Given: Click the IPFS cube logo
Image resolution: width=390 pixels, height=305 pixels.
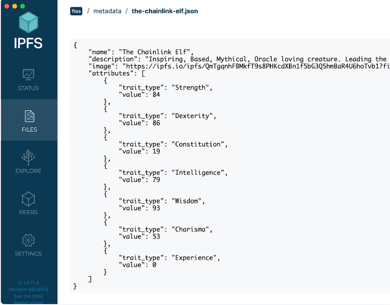Looking at the screenshot, I should tap(29, 22).
